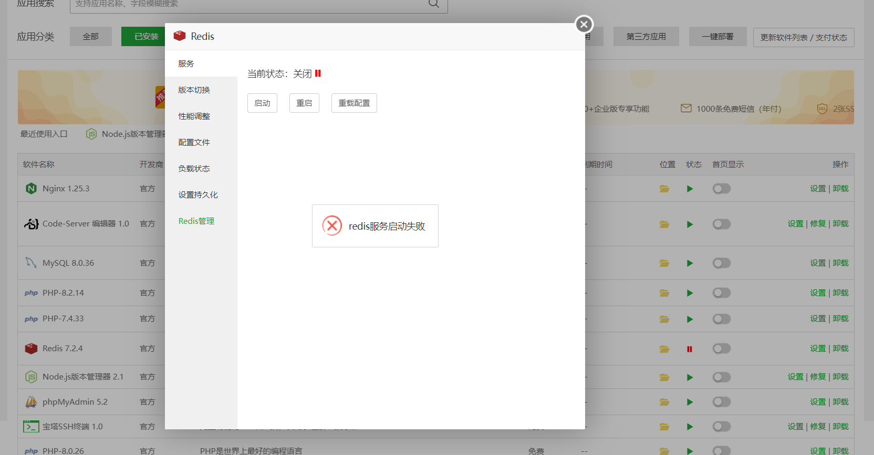Click the 宝塔SSH终端 terminal icon

(x=31, y=427)
